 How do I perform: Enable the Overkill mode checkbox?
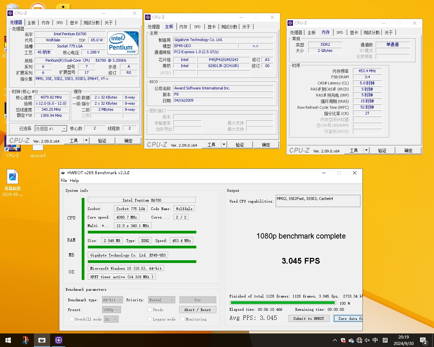(72, 319)
